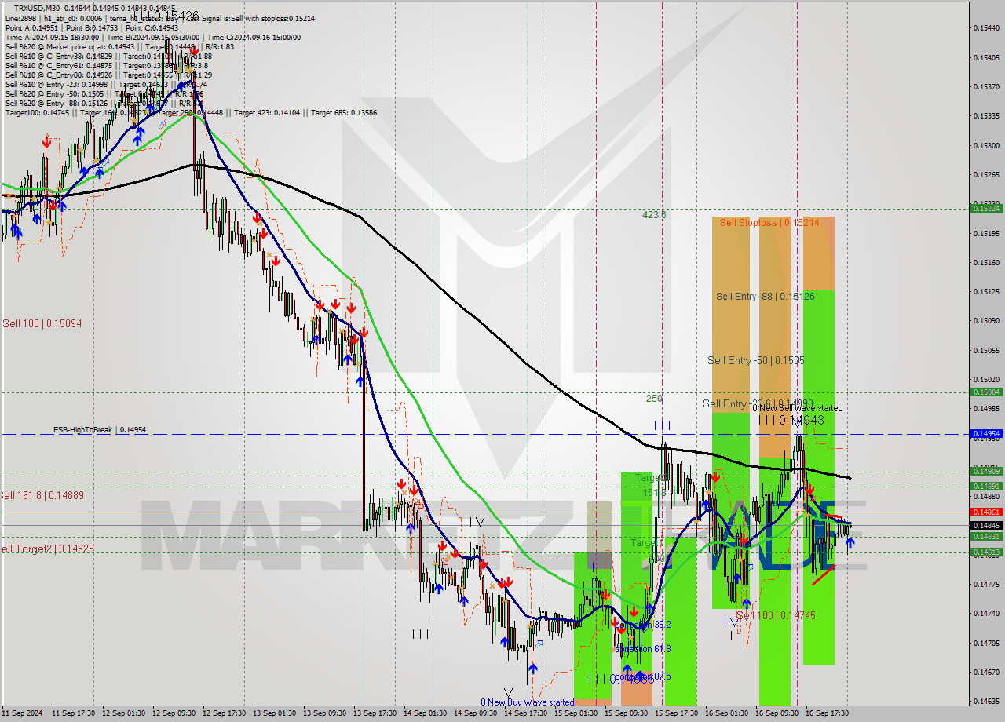Select the 'Sell 161.8 | 0.14889' label
Image resolution: width=1005 pixels, height=722 pixels.
pos(42,496)
